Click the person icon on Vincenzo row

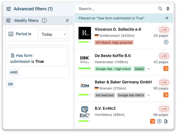pos(166,42)
